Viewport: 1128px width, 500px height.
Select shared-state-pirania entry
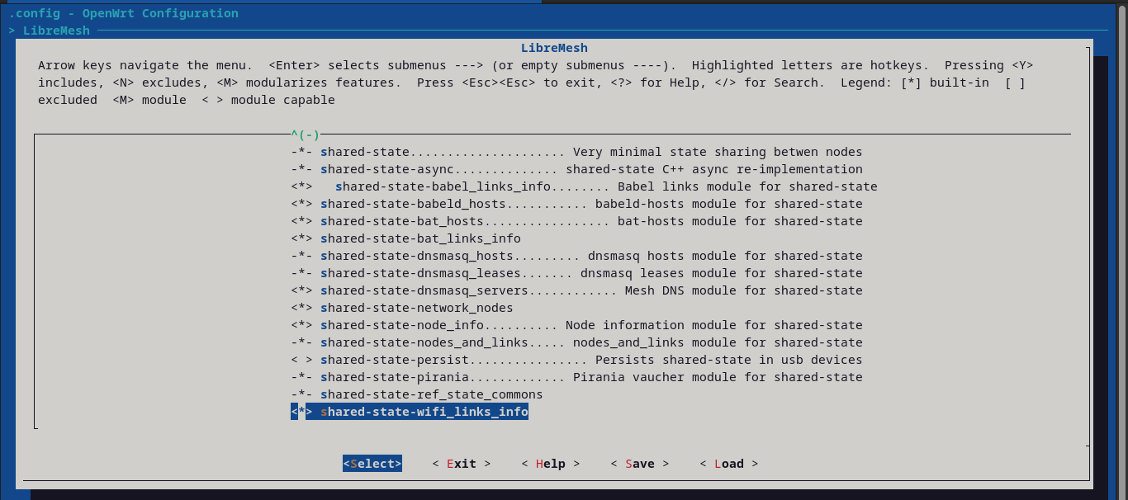point(576,377)
